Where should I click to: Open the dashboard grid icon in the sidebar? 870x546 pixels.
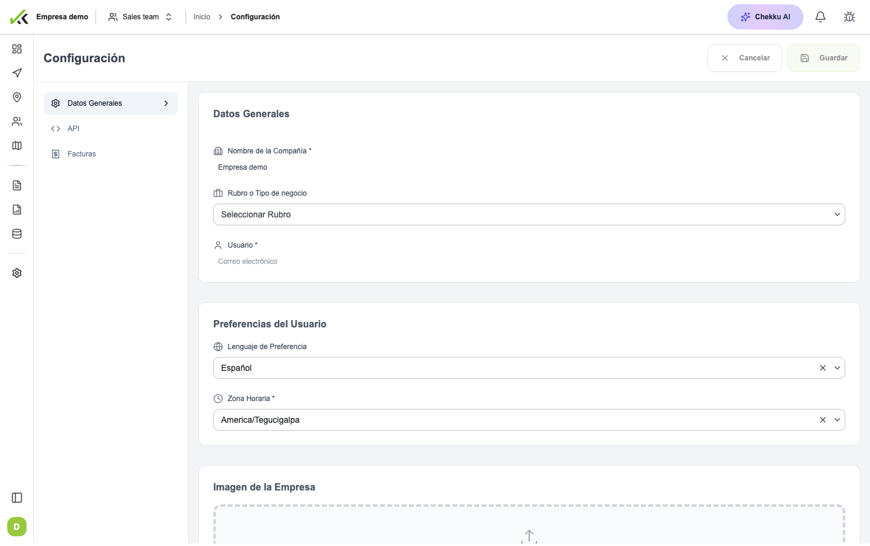click(17, 49)
